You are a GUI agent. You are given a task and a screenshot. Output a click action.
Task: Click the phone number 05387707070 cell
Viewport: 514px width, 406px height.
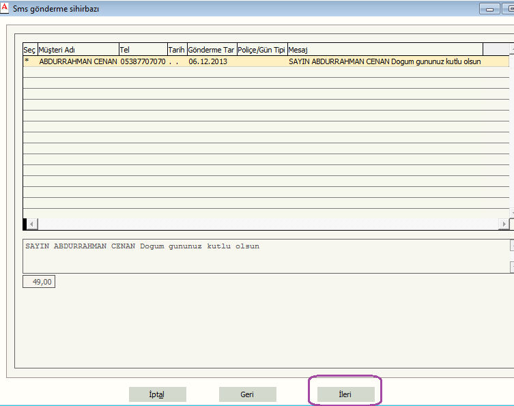click(142, 61)
